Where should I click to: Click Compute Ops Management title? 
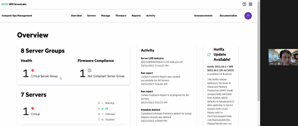click(17, 16)
